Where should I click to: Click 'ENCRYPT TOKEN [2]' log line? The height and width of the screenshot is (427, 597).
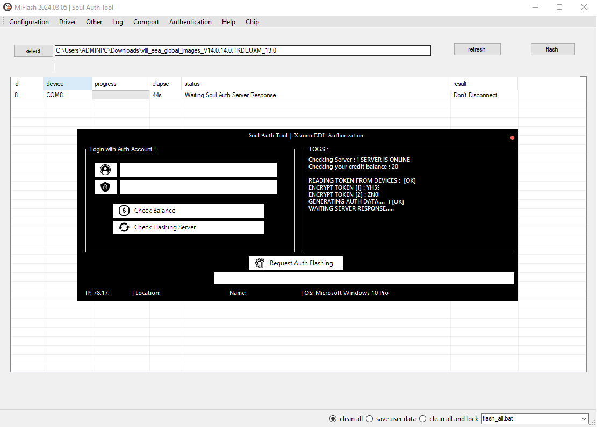343,194
